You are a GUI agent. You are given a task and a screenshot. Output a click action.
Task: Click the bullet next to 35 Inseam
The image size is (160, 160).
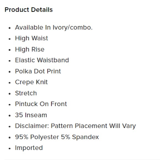(10, 116)
